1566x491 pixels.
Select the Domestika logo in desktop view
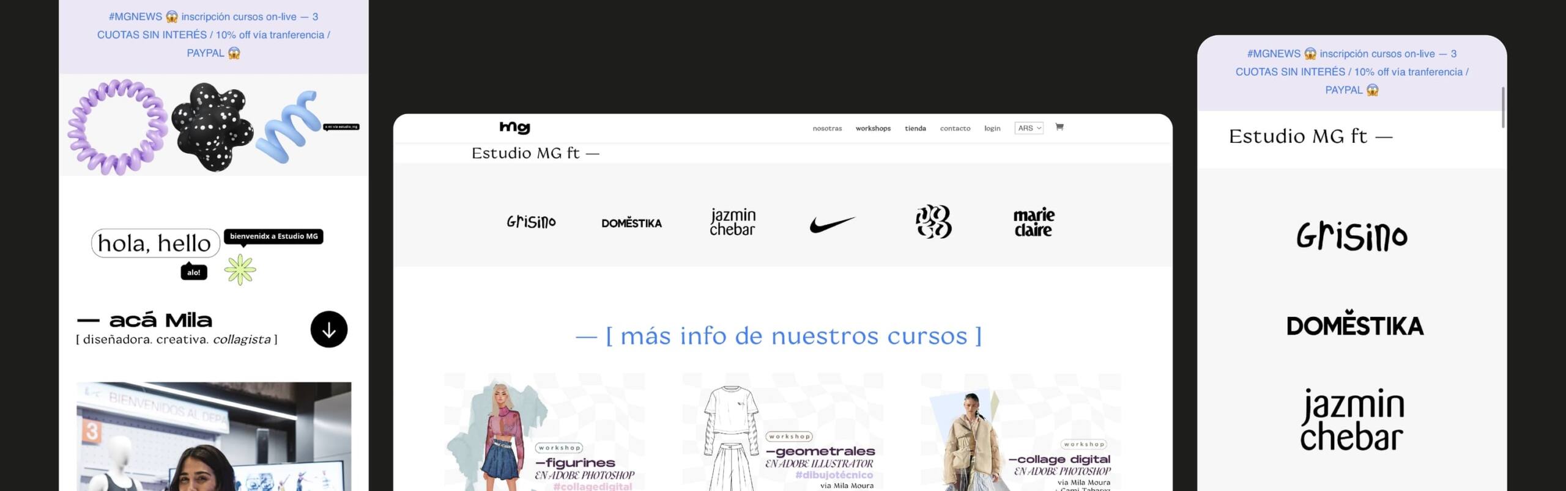(x=631, y=223)
